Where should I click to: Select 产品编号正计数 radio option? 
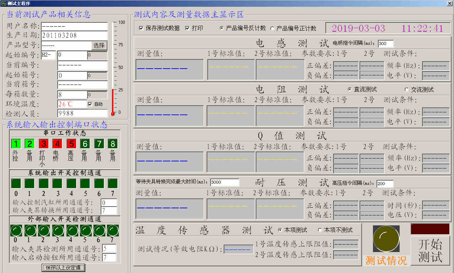[x=272, y=28]
